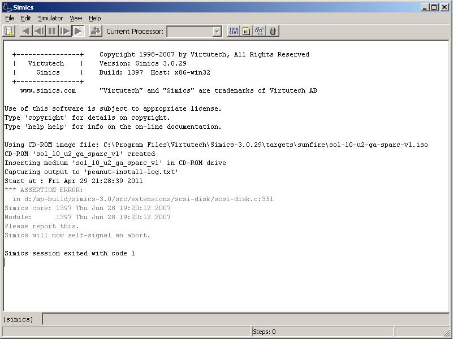Click the window resize grip corner
The image size is (475, 339).
[x=447, y=333]
